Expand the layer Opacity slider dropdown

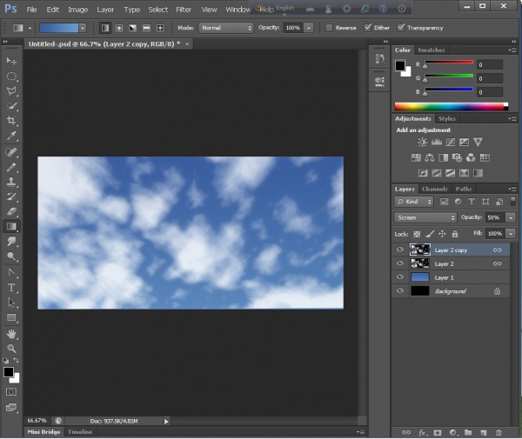coord(510,217)
